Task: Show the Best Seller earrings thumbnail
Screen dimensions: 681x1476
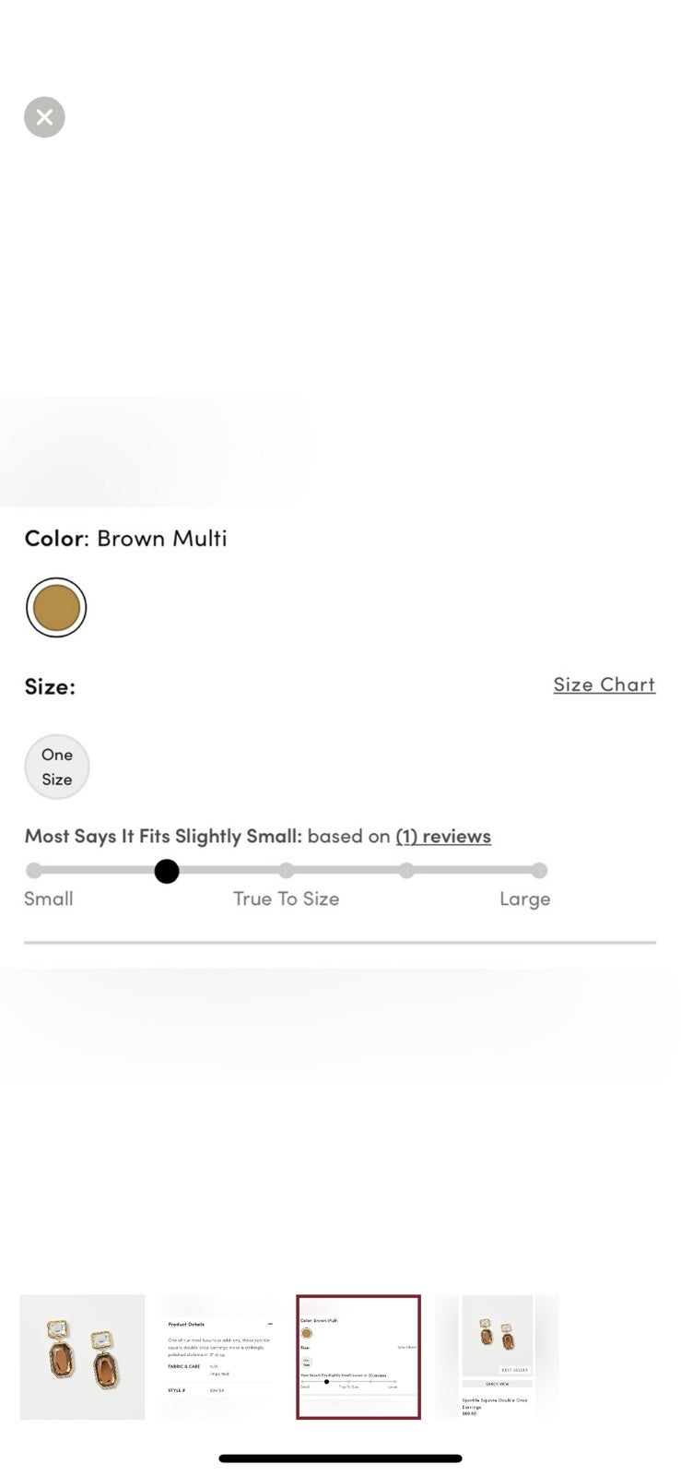Action: (x=497, y=1357)
